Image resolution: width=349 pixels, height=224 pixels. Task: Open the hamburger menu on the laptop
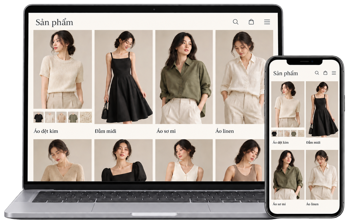point(267,22)
